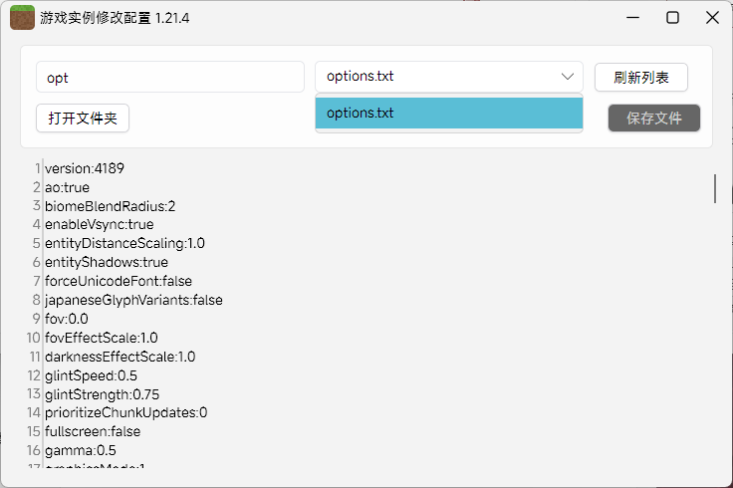Select options.txt from the dropdown list
The image size is (733, 488).
pyautogui.click(x=448, y=113)
